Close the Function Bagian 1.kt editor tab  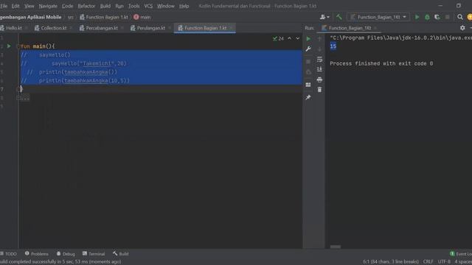(232, 28)
